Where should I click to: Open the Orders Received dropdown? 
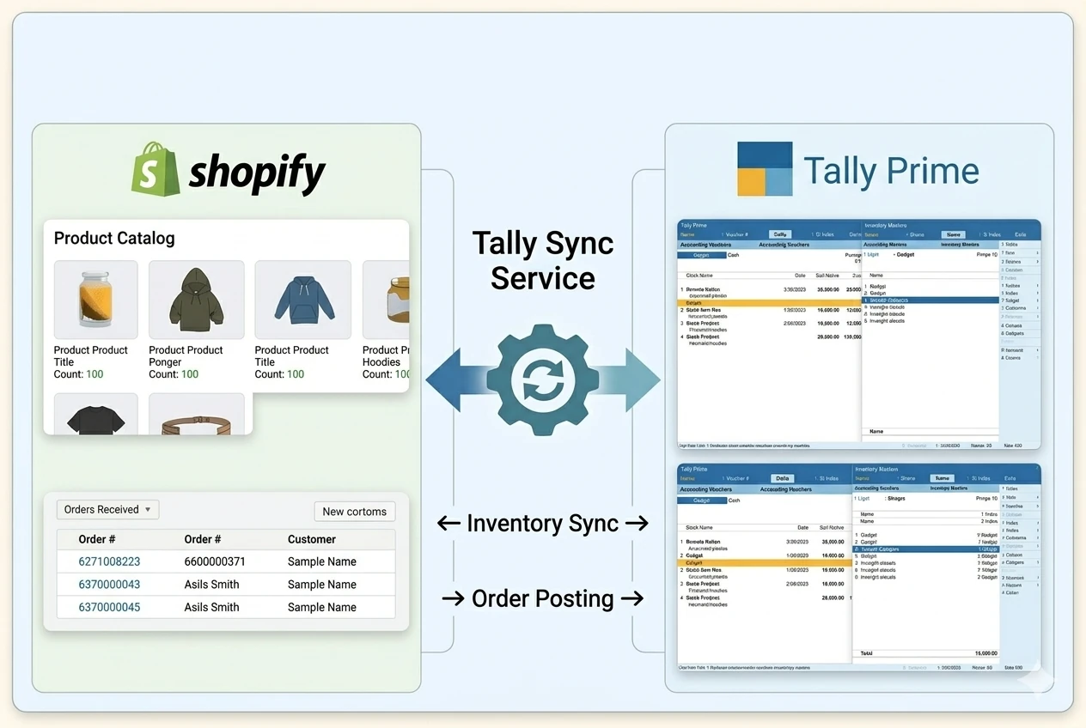(107, 509)
